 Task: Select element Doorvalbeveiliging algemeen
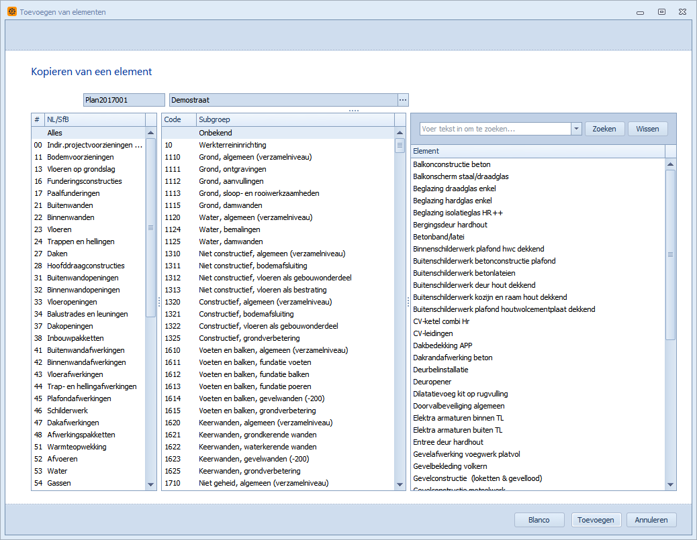(538, 406)
